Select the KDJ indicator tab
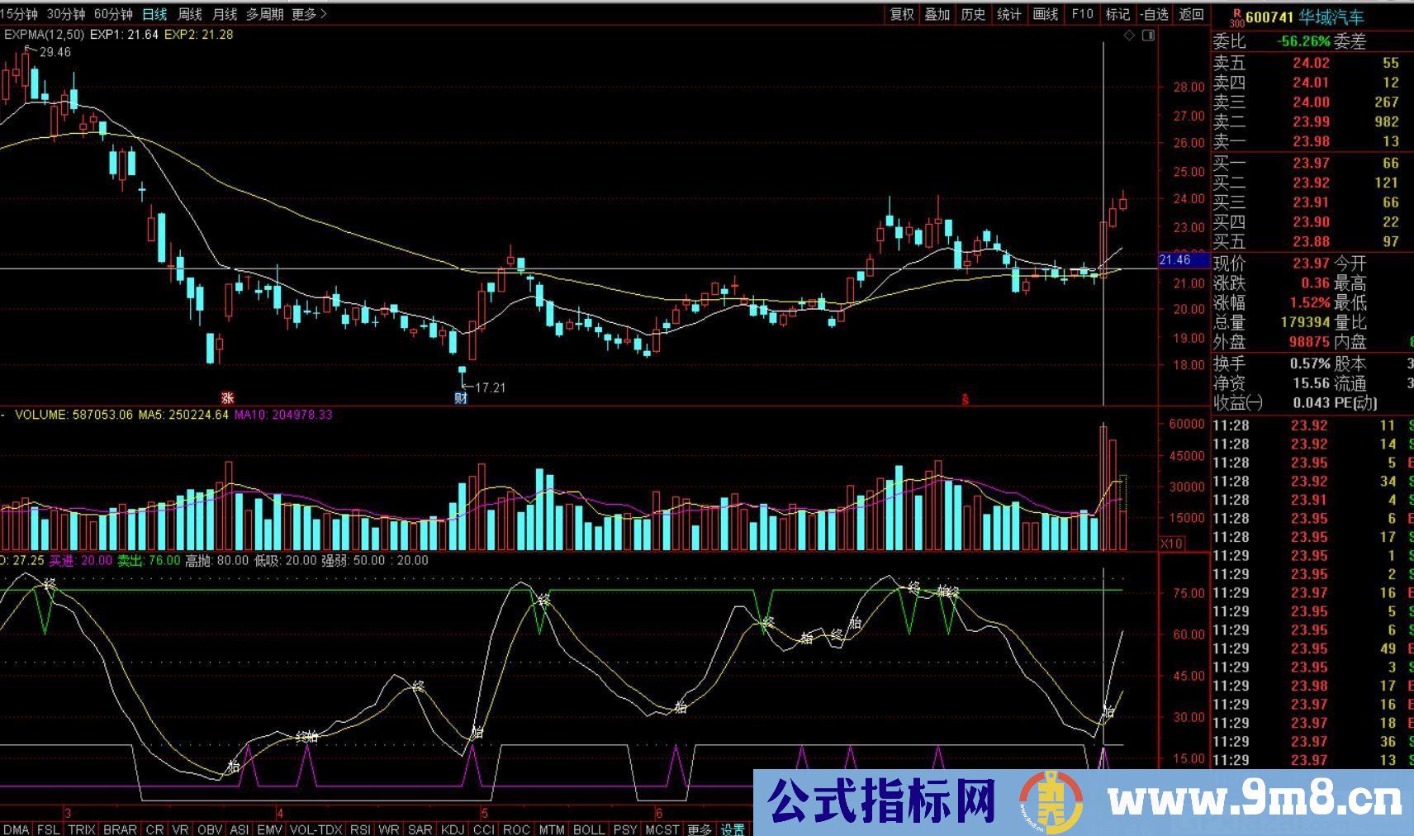Screen dimensions: 1414x836 pos(453,829)
